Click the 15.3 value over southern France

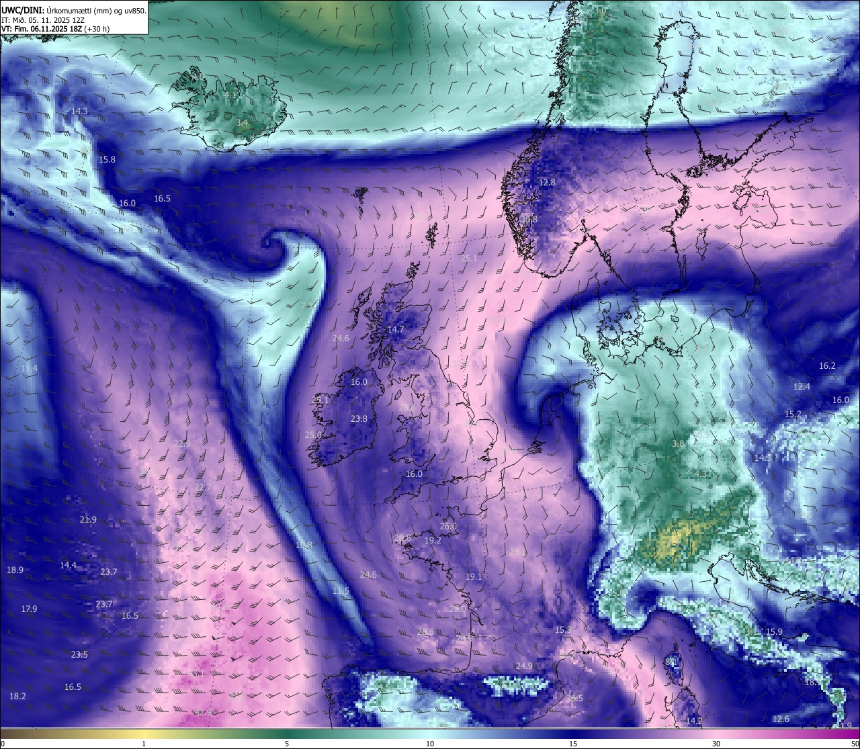click(x=563, y=630)
